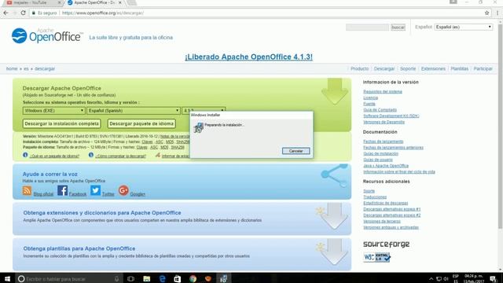Show hidden system tray icons chevron

(x=431, y=279)
